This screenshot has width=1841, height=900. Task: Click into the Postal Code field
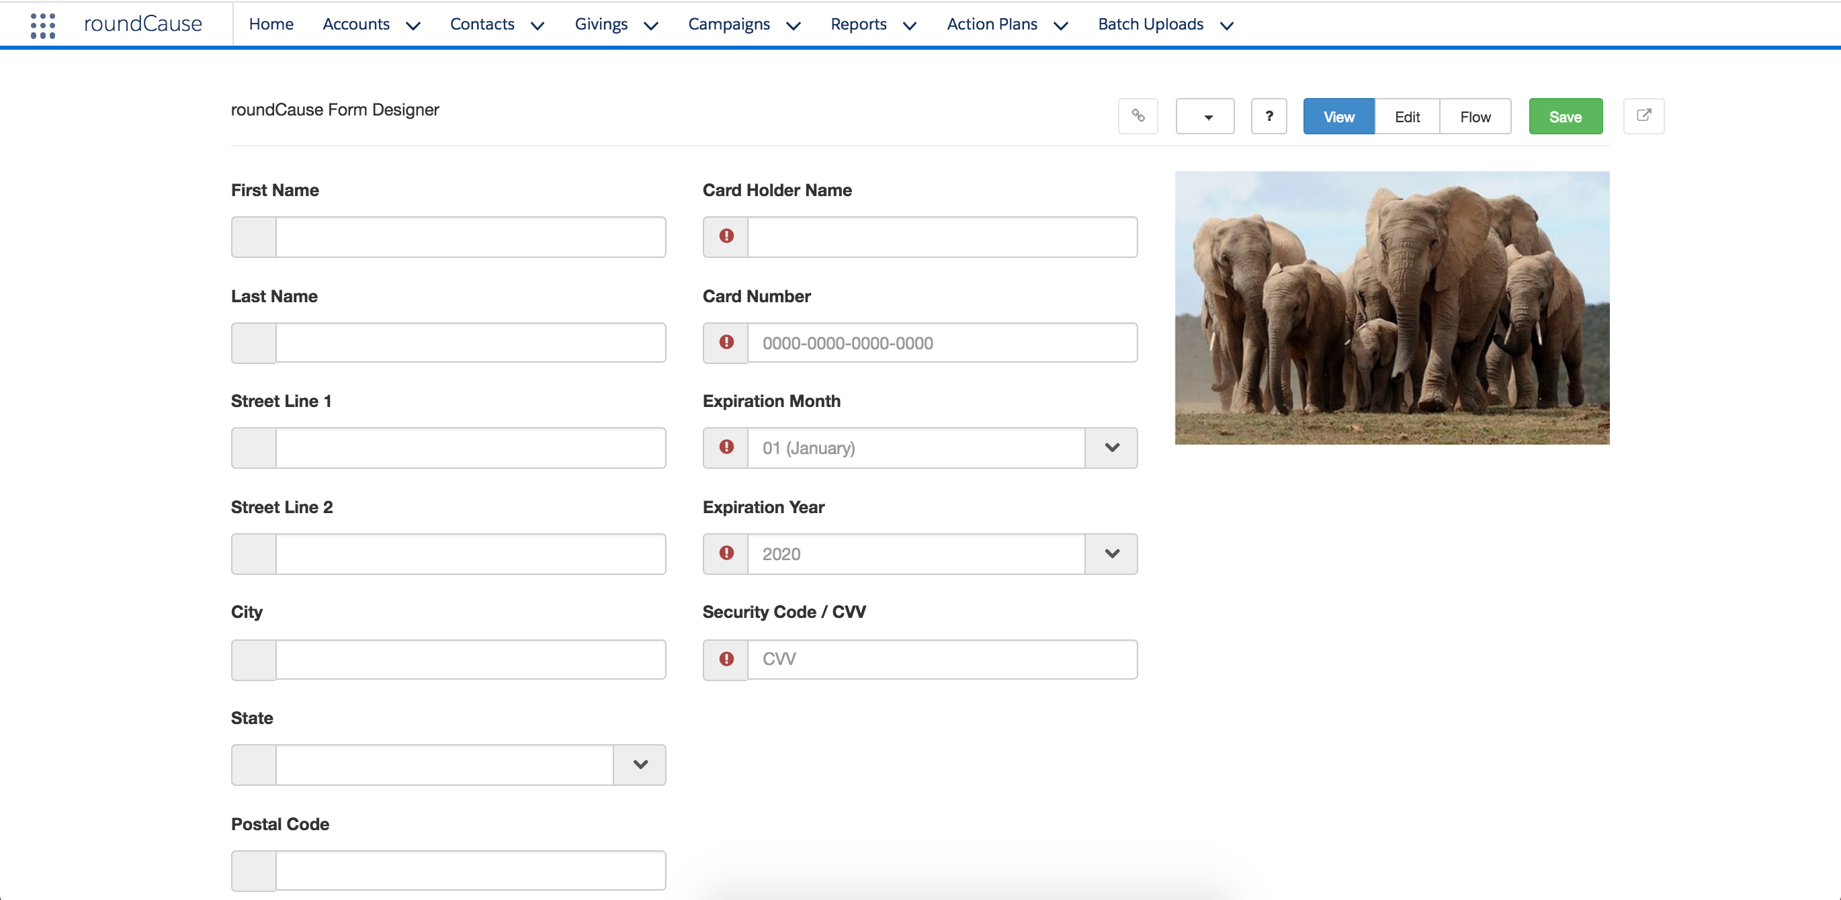[x=471, y=870]
